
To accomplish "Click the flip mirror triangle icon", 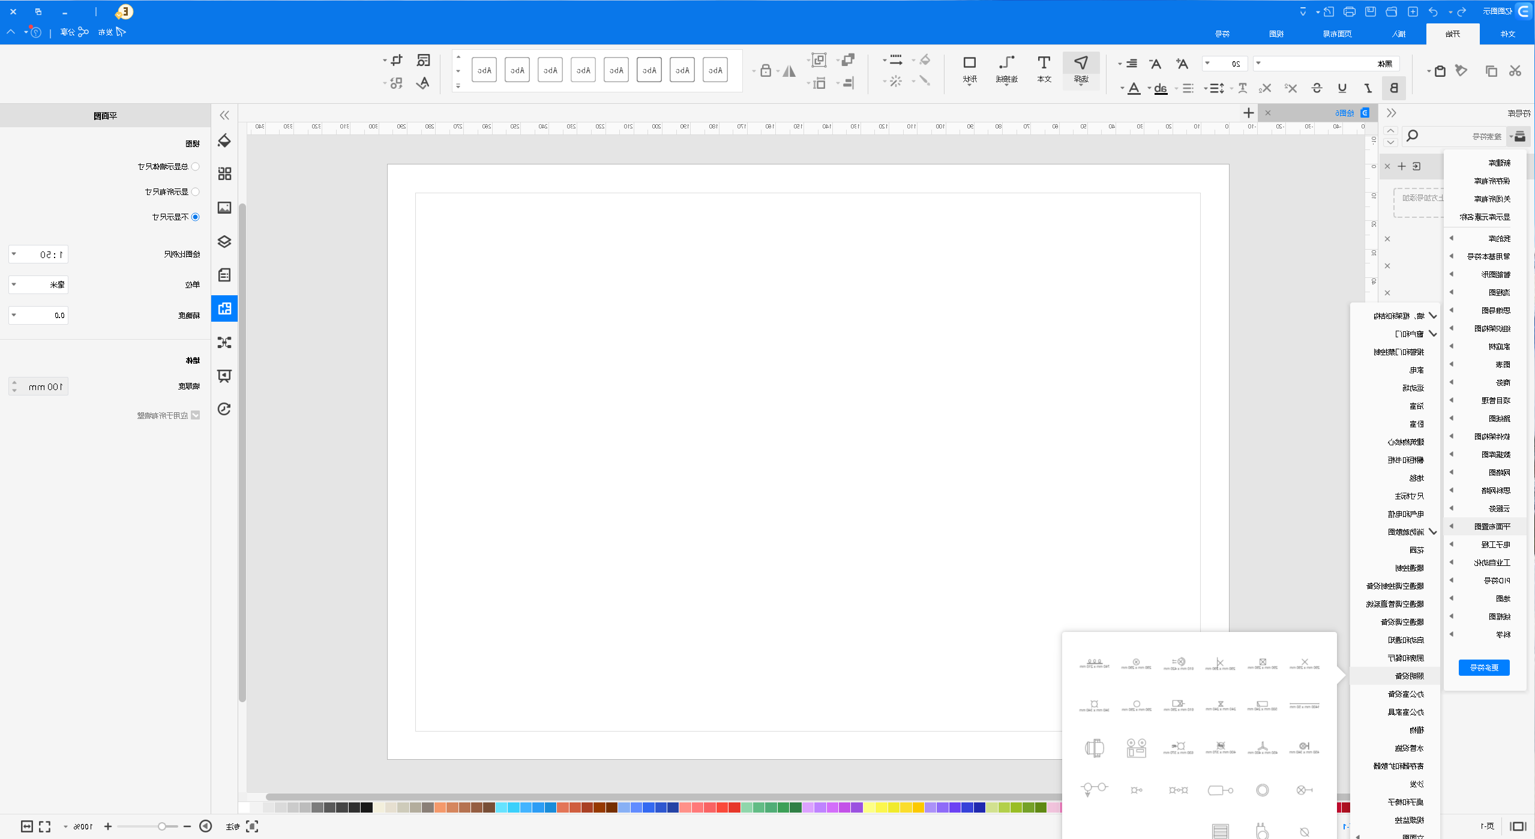I will pyautogui.click(x=789, y=71).
